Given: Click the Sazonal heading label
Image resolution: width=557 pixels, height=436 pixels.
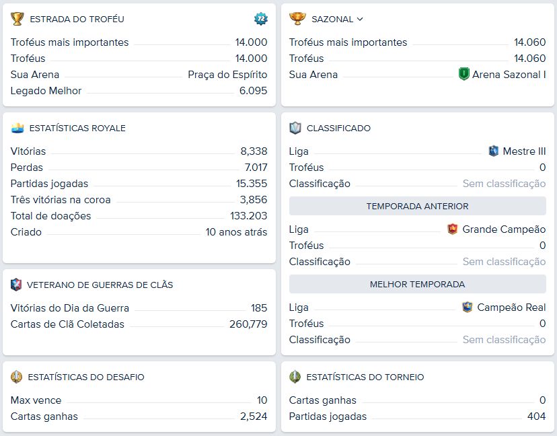Looking at the screenshot, I should 332,20.
